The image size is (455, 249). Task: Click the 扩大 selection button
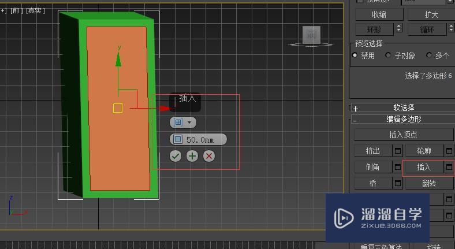coord(431,14)
